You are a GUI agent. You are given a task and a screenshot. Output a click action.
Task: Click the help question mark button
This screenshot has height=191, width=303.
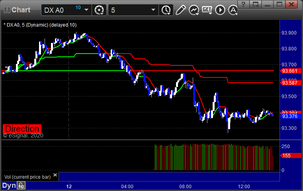tap(243, 4)
